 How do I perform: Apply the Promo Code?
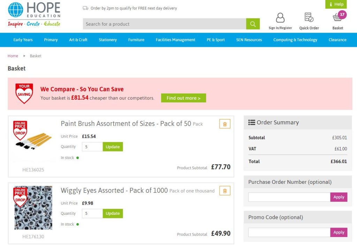(339, 232)
